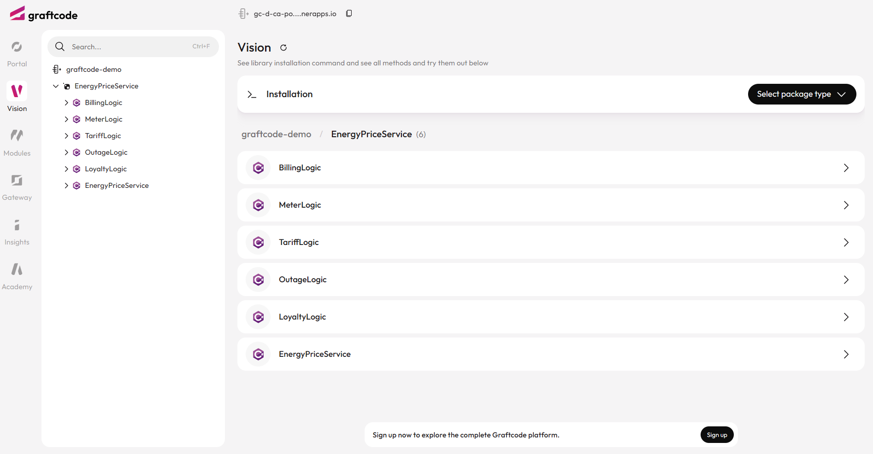The height and width of the screenshot is (454, 873).
Task: Click the LoyaltyLogic class icon in the tree
Action: point(77,169)
